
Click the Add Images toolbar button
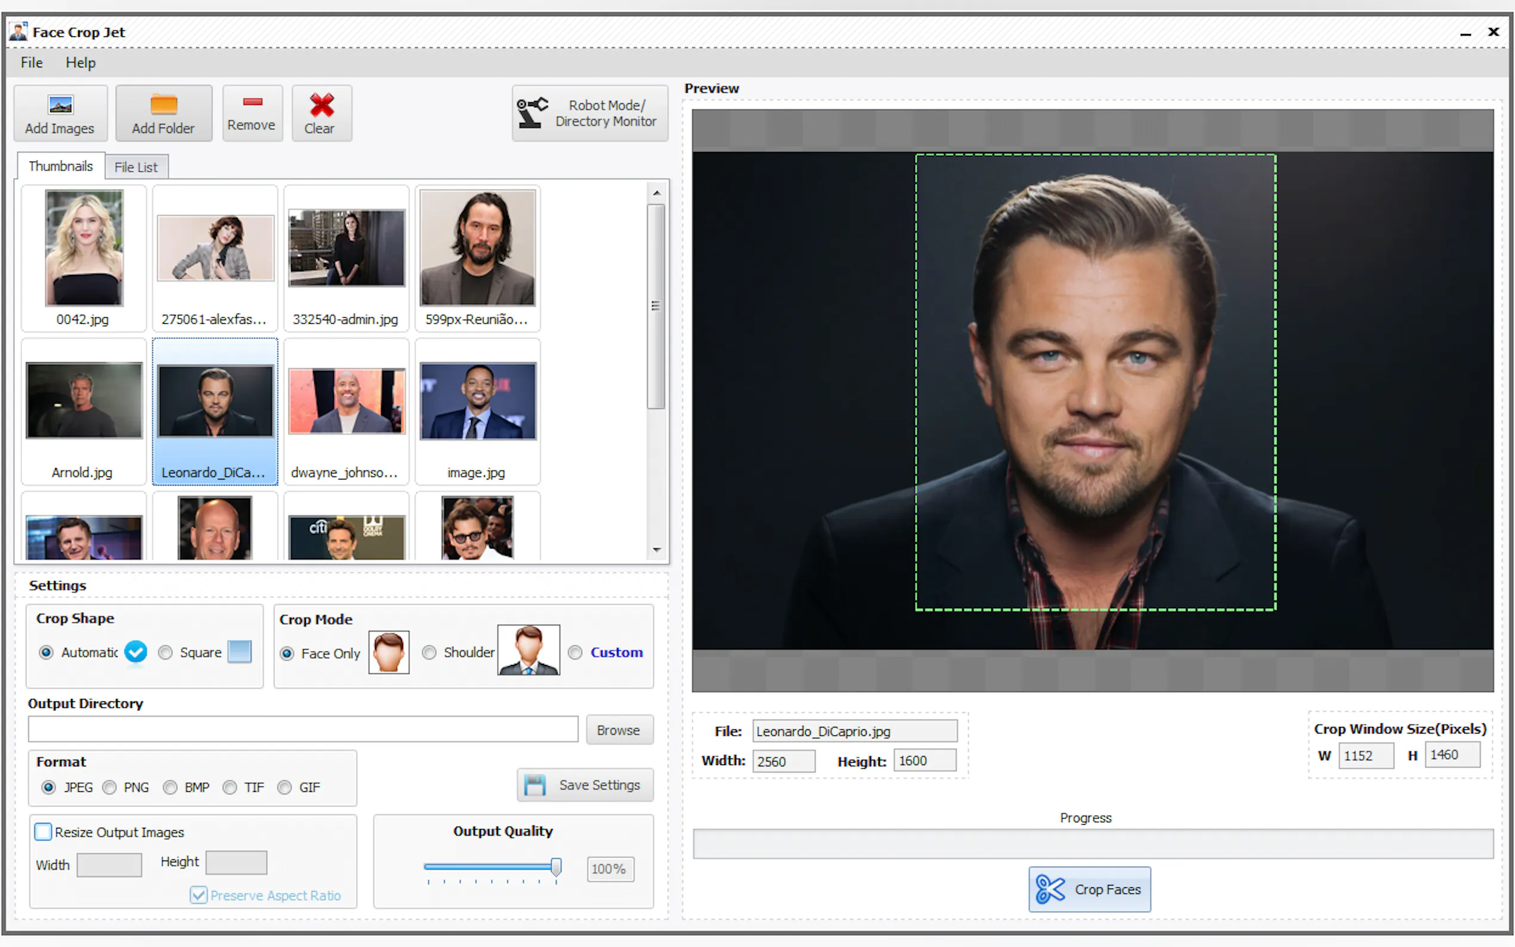[60, 113]
